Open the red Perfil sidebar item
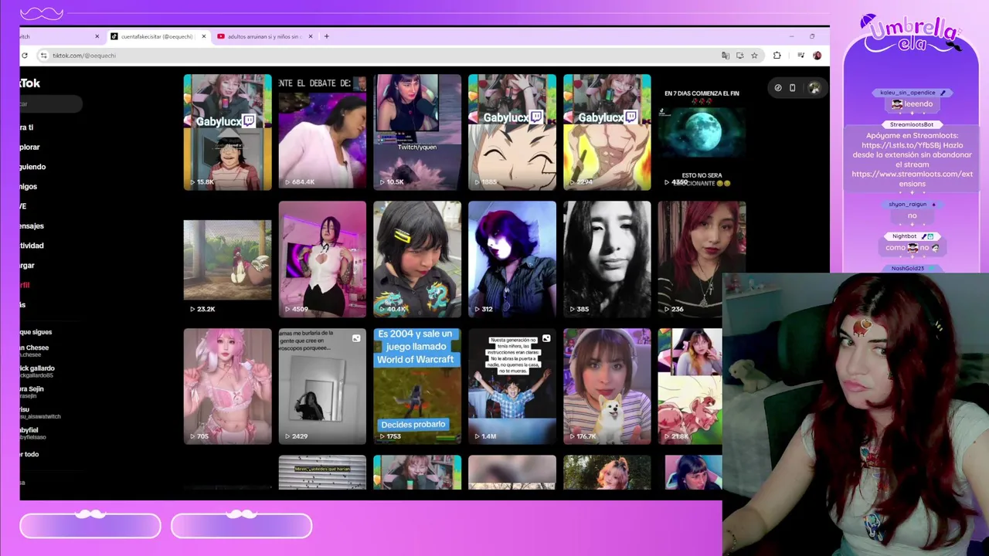Screen dimensions: 989x556 [x=25, y=285]
